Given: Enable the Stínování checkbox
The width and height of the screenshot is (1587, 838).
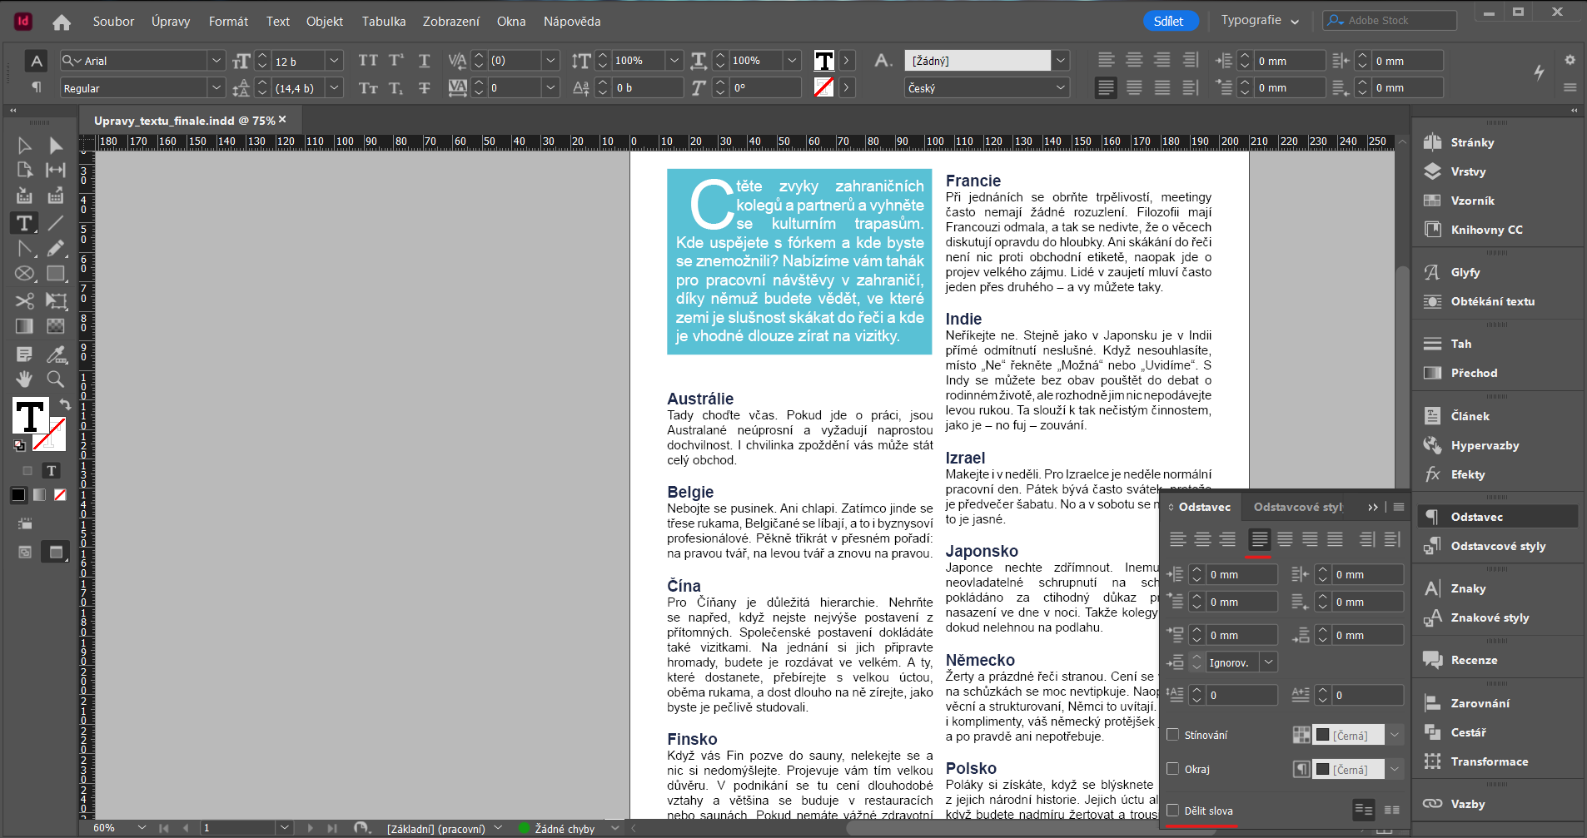Looking at the screenshot, I should 1174,734.
